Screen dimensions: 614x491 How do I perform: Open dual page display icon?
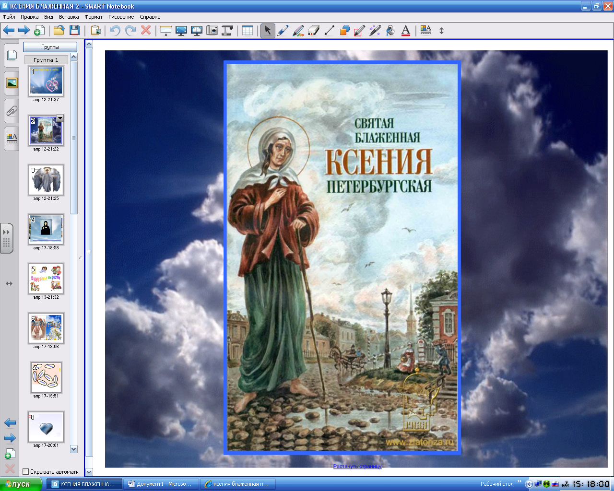click(197, 31)
